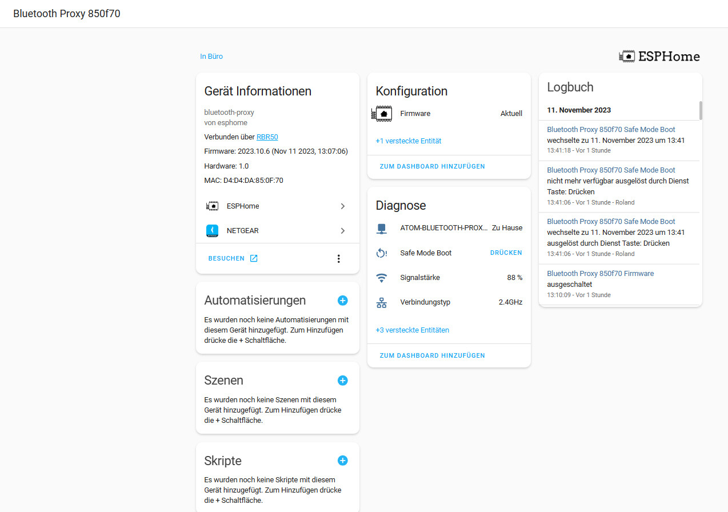Open the device overflow three-dot menu
This screenshot has width=728, height=512.
click(338, 258)
